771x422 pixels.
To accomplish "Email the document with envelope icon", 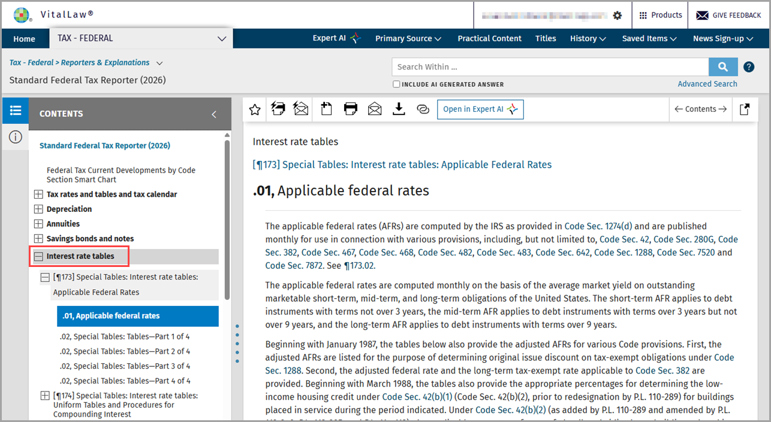I will point(375,109).
